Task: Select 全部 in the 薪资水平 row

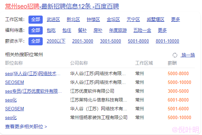Action: point(36,41)
